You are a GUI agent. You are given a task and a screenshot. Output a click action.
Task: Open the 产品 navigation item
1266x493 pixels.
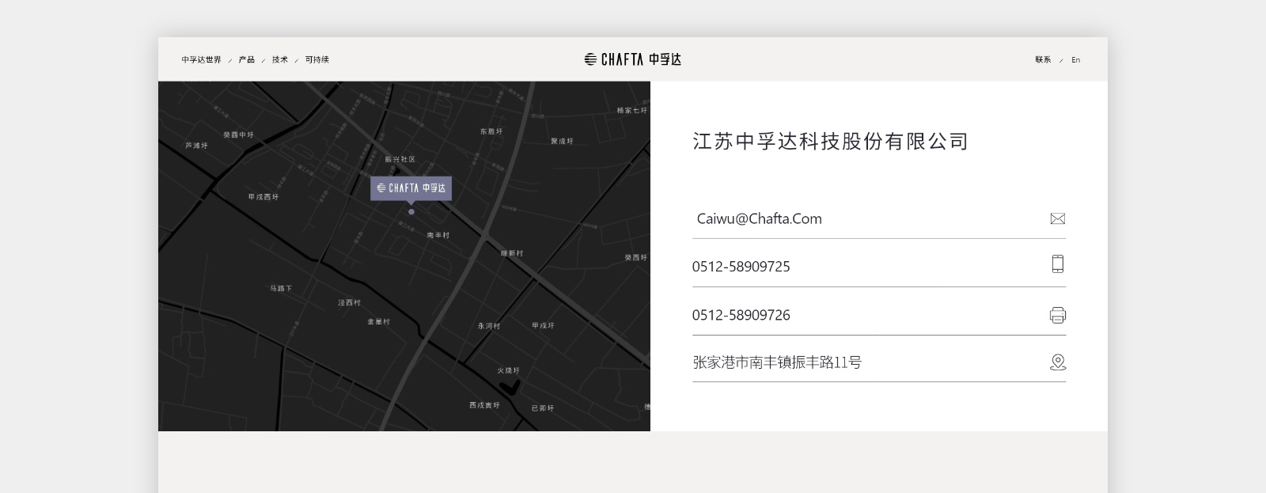click(247, 60)
